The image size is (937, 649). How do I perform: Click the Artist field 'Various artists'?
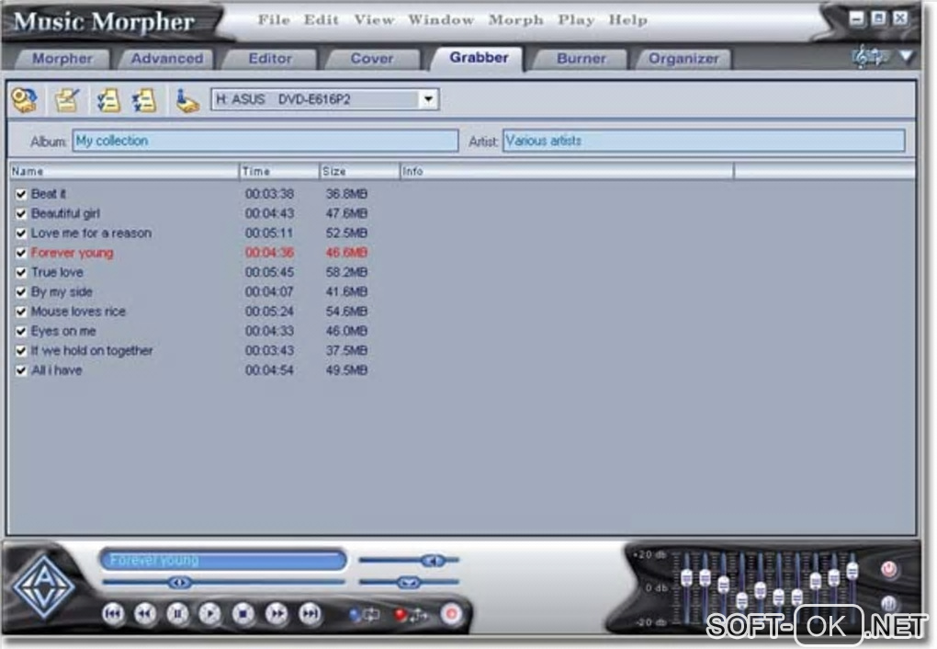[x=704, y=142]
